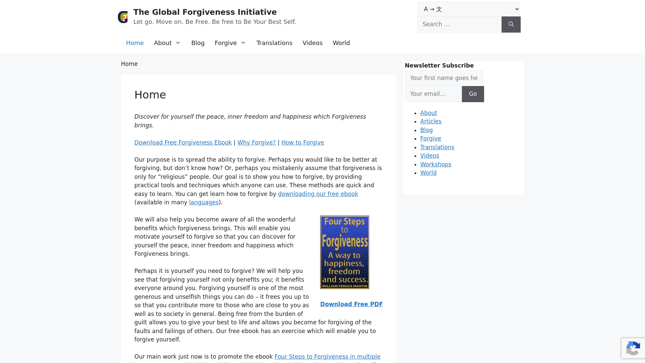Open the About nav menu item
The height and width of the screenshot is (363, 645).
point(163,43)
